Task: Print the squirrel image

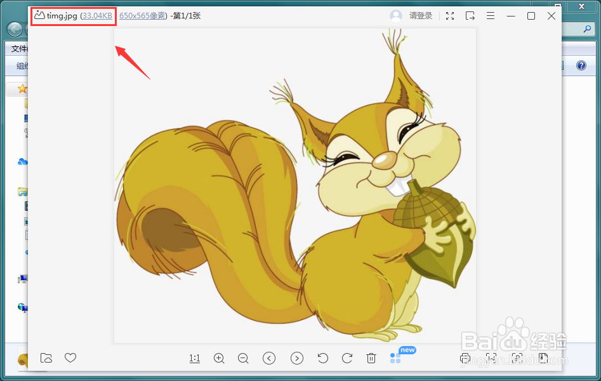Action: tap(465, 359)
